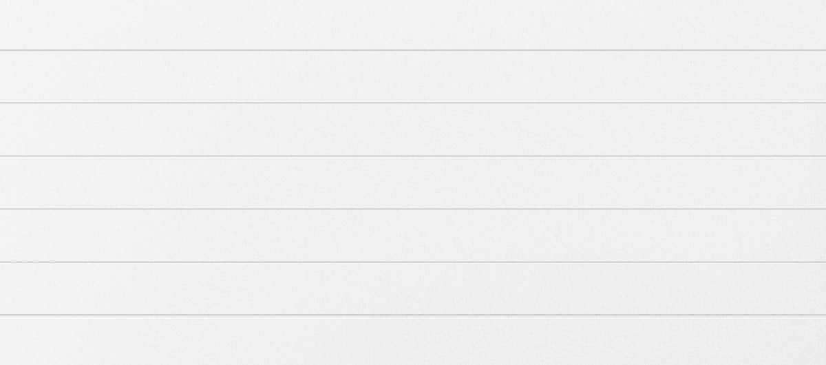Screen dimensions: 826x365
Task: Click the second horizontal rule line
Action: (x=413, y=103)
